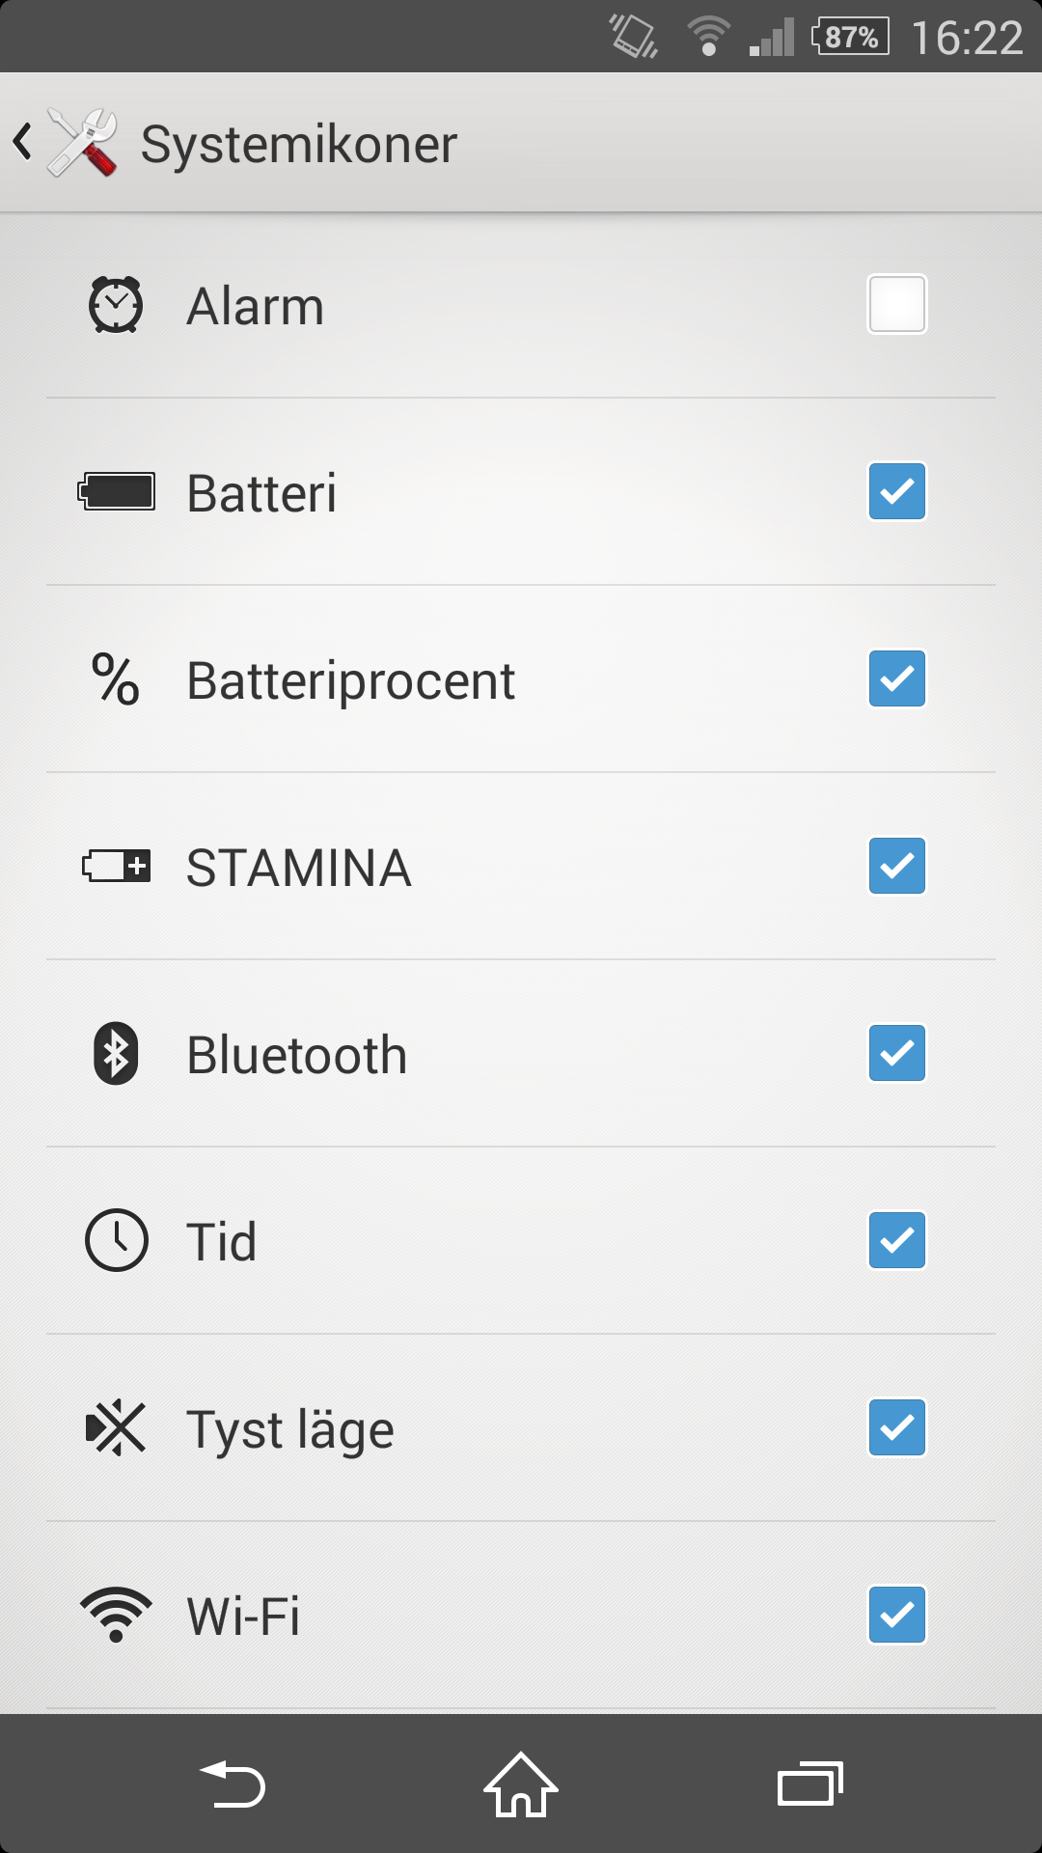The image size is (1042, 1853).
Task: Tap the alarm clock icon
Action: pos(116,305)
